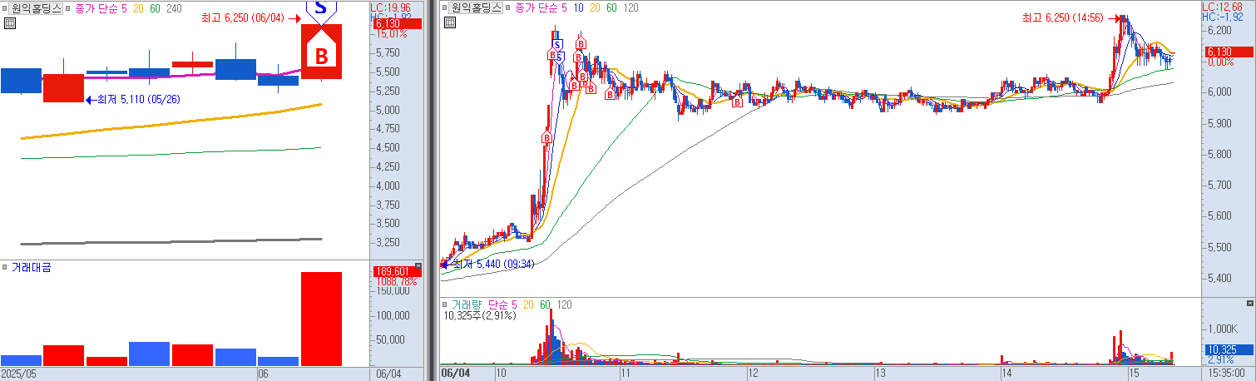The image size is (1256, 381).
Task: Click the 11 hour marker on intraday time axis
Action: tap(624, 374)
